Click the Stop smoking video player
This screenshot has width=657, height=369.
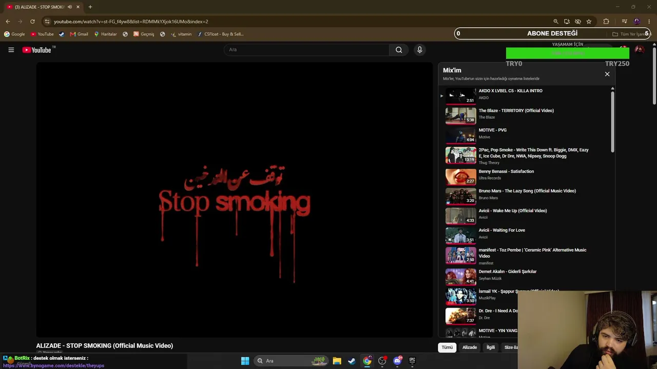(235, 200)
